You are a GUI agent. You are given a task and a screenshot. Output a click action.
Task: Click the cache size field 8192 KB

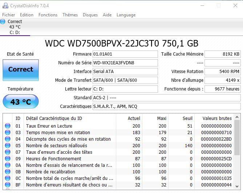click(x=223, y=54)
